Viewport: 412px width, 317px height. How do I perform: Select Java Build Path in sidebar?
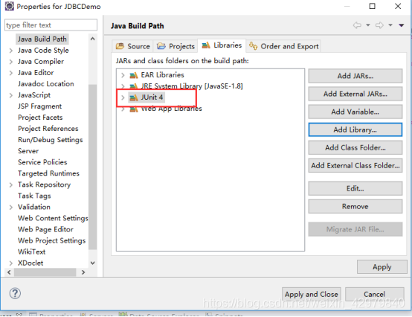(x=42, y=39)
